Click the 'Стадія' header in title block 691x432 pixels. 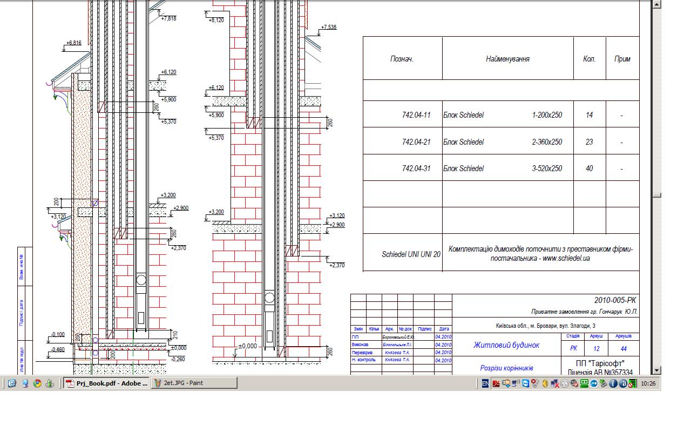coord(573,336)
